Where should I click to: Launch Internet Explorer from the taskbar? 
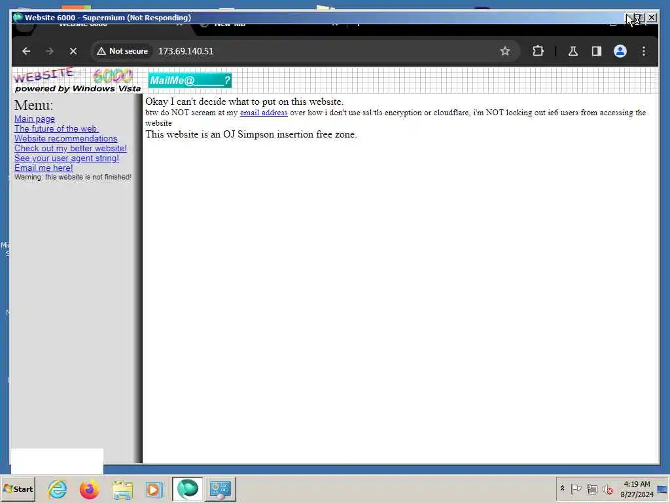[x=58, y=489]
